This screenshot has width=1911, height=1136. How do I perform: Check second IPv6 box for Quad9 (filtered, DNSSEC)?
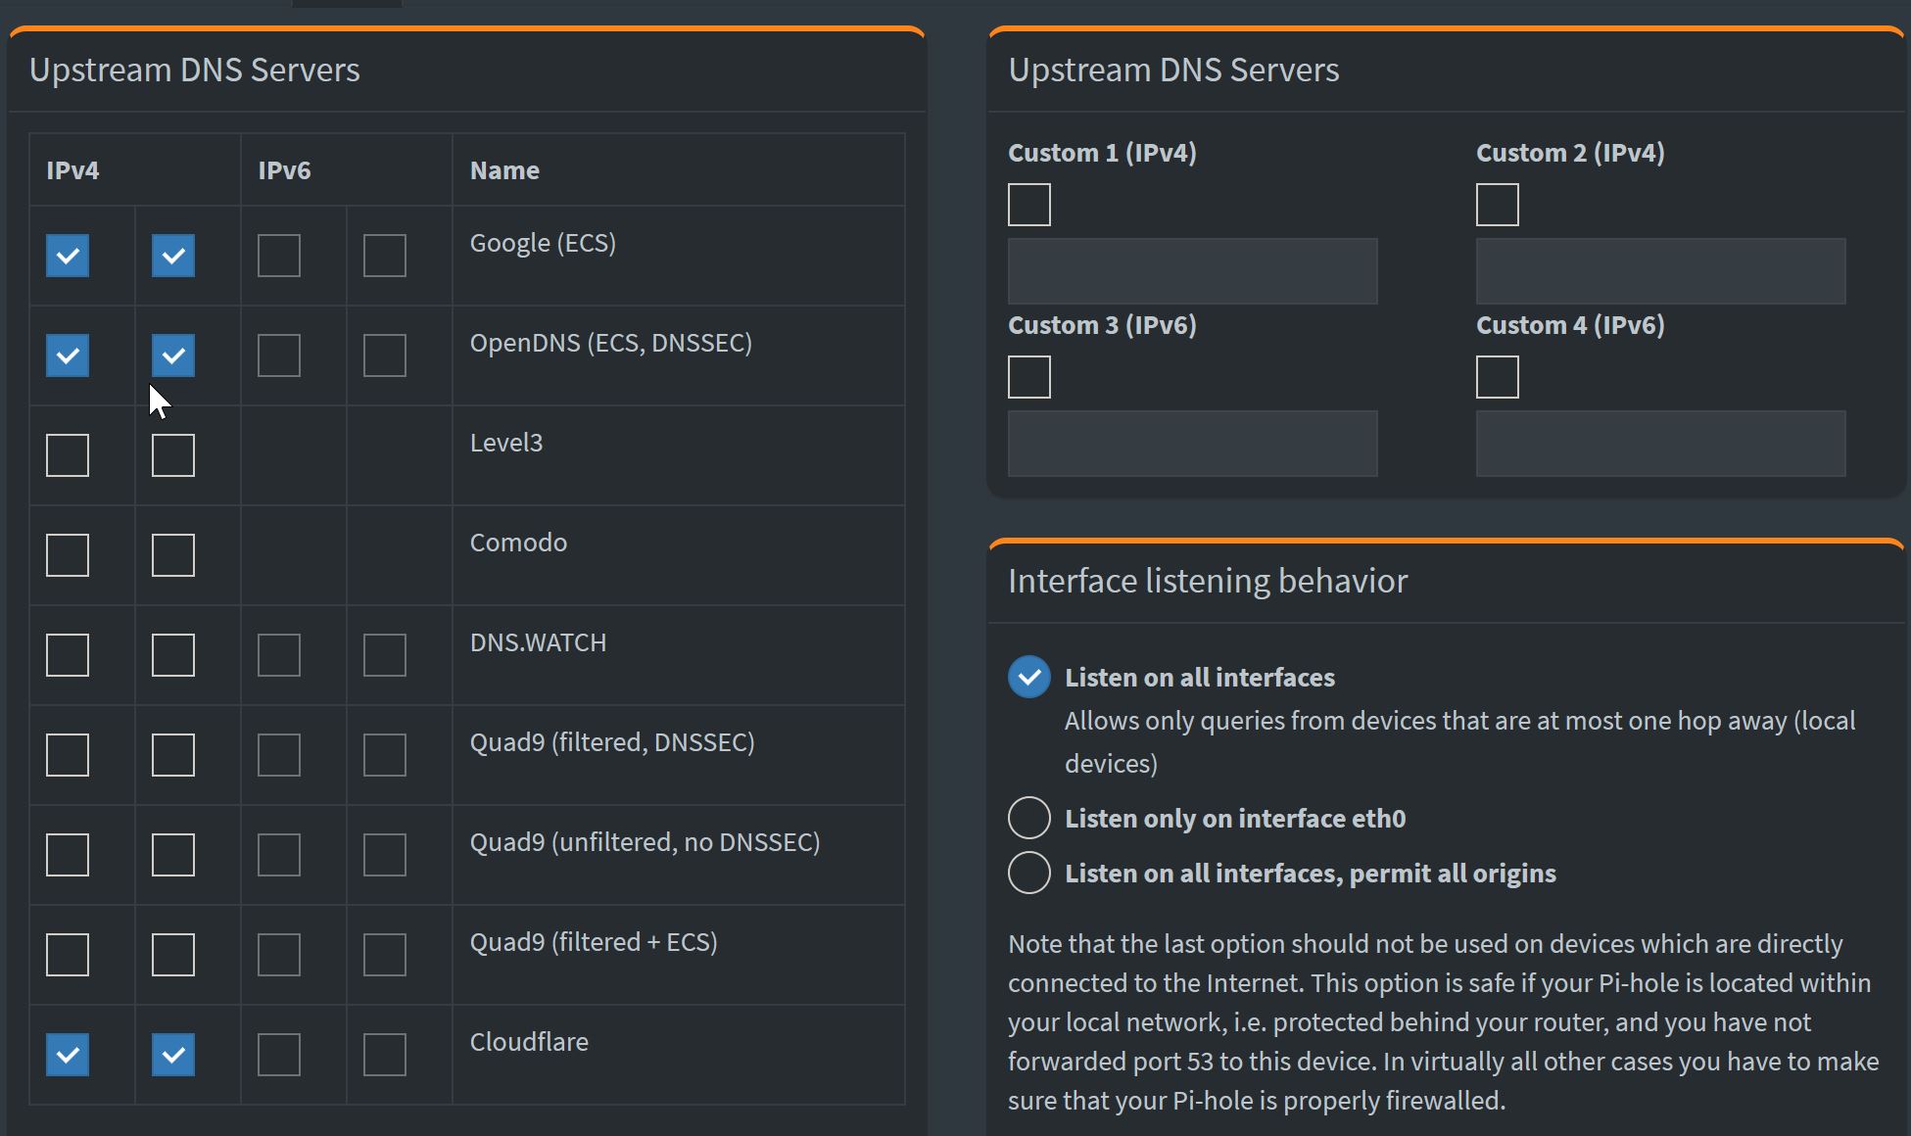[385, 755]
